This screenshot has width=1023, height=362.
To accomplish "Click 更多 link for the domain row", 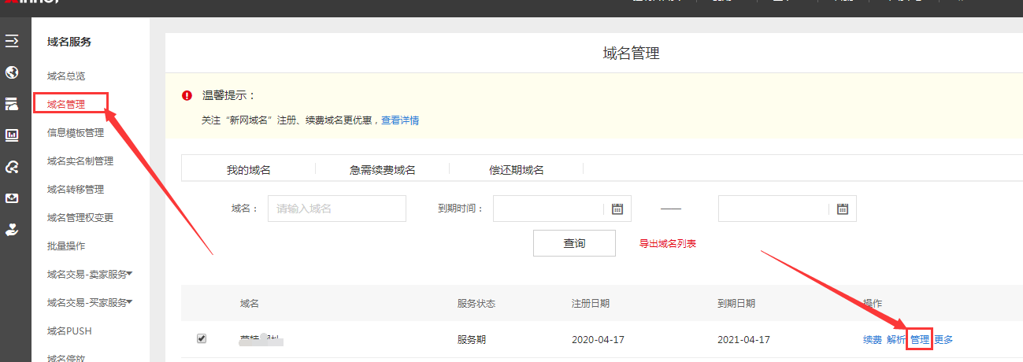I will 943,340.
